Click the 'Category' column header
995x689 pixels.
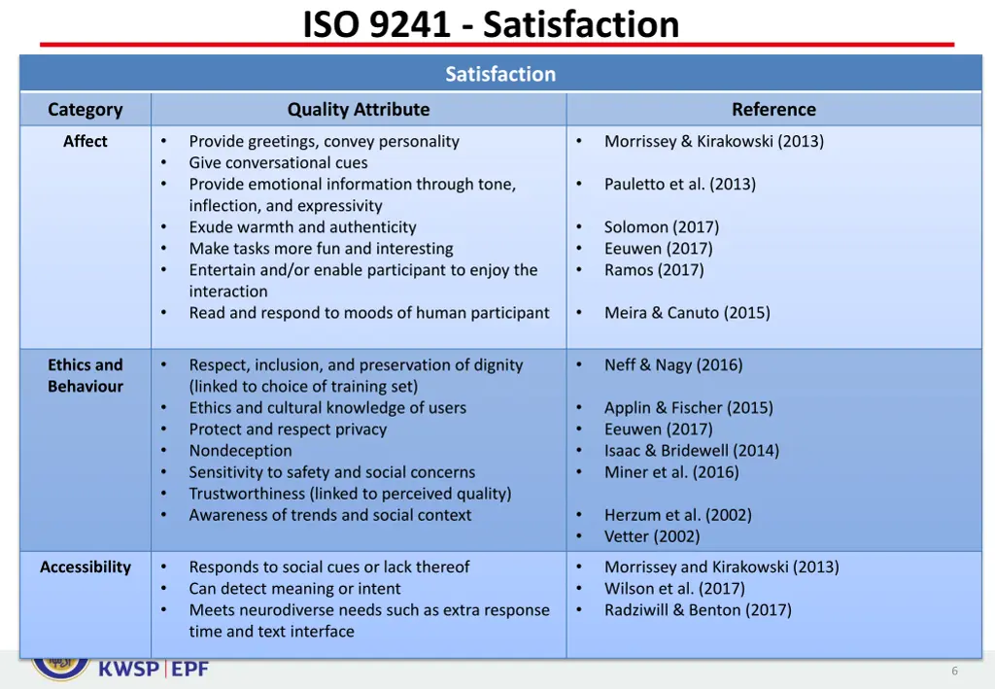pos(86,109)
